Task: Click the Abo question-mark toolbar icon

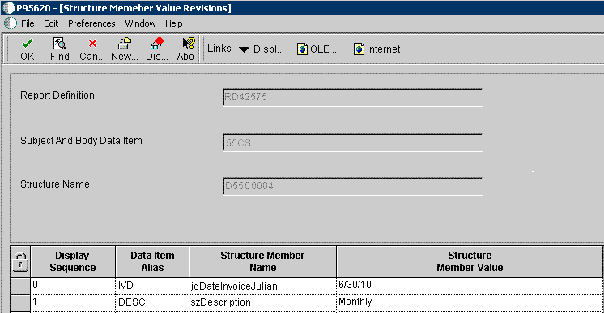Action: click(189, 43)
